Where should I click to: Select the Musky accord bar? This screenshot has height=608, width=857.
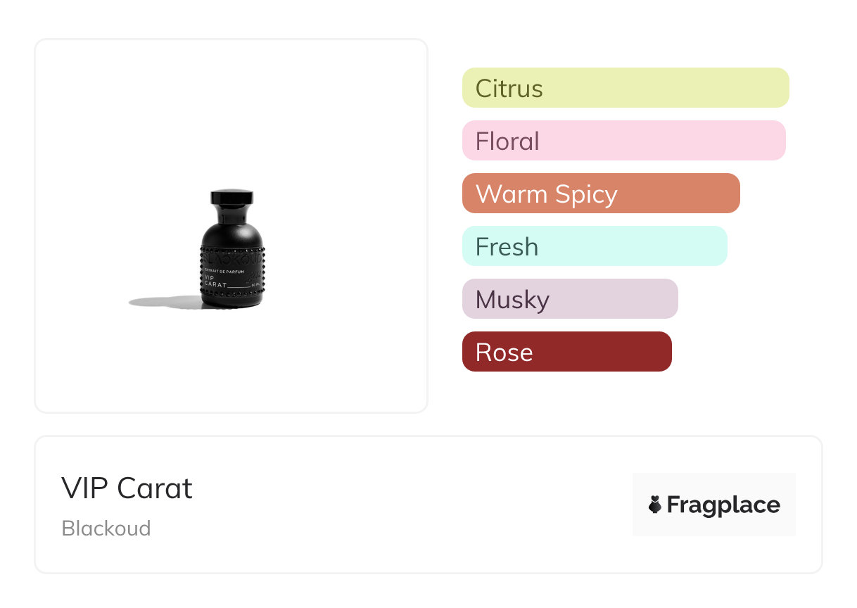[570, 299]
